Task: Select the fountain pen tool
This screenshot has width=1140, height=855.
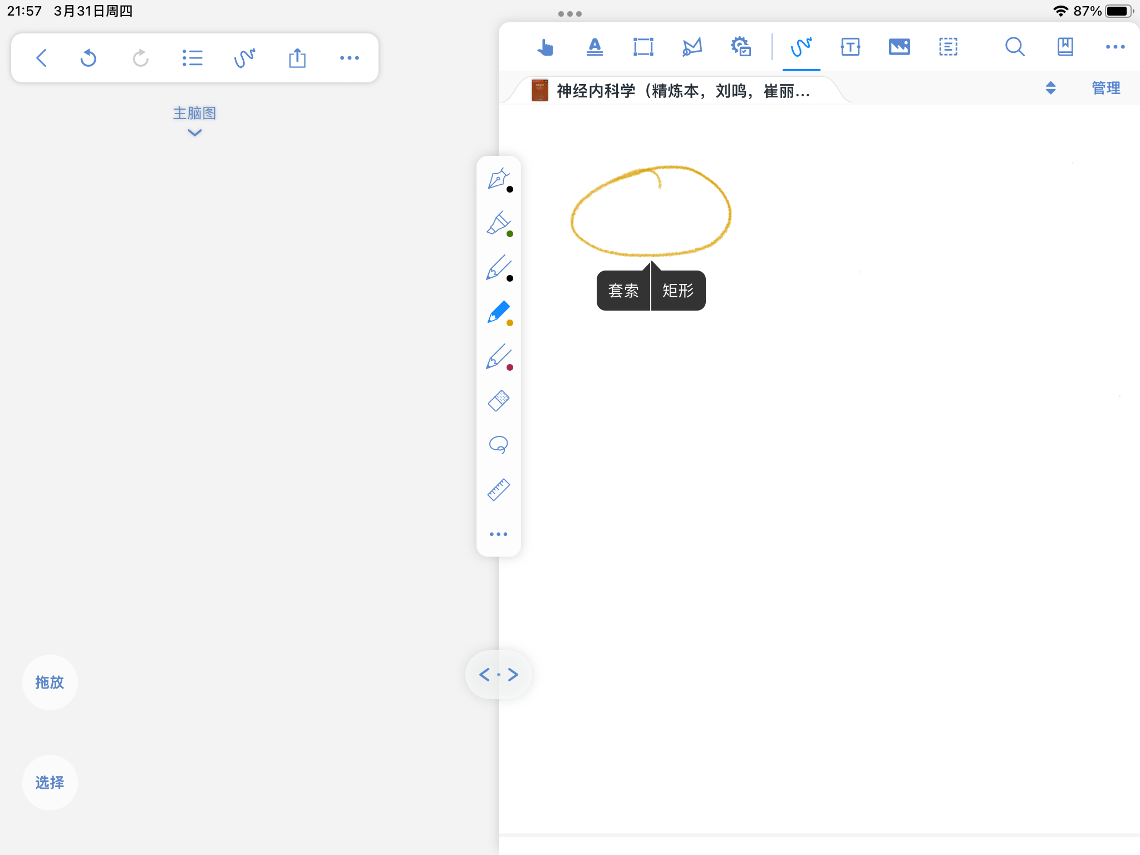Action: coord(499,179)
